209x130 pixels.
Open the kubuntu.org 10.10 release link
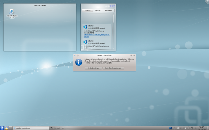pyautogui.click(x=96, y=36)
